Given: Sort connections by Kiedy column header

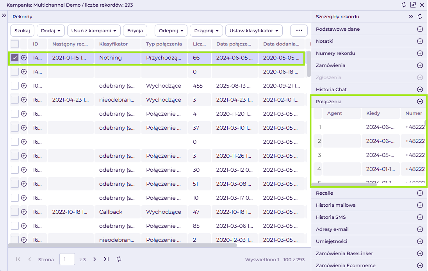Looking at the screenshot, I should coord(381,113).
